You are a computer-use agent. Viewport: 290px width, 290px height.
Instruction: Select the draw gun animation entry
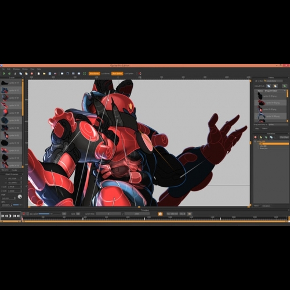click(264, 148)
